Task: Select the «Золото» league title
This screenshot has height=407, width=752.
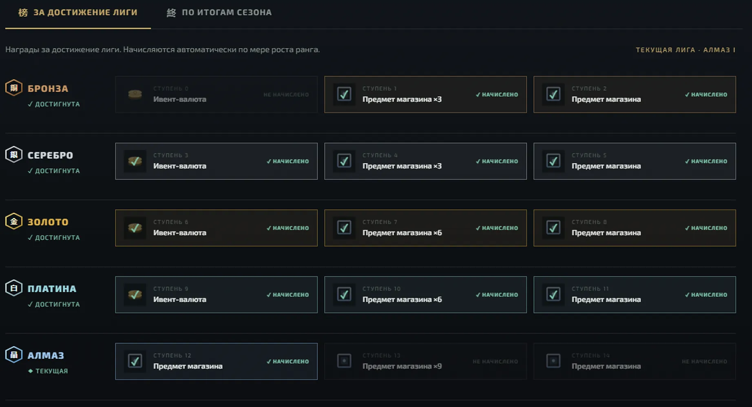Action: 48,222
